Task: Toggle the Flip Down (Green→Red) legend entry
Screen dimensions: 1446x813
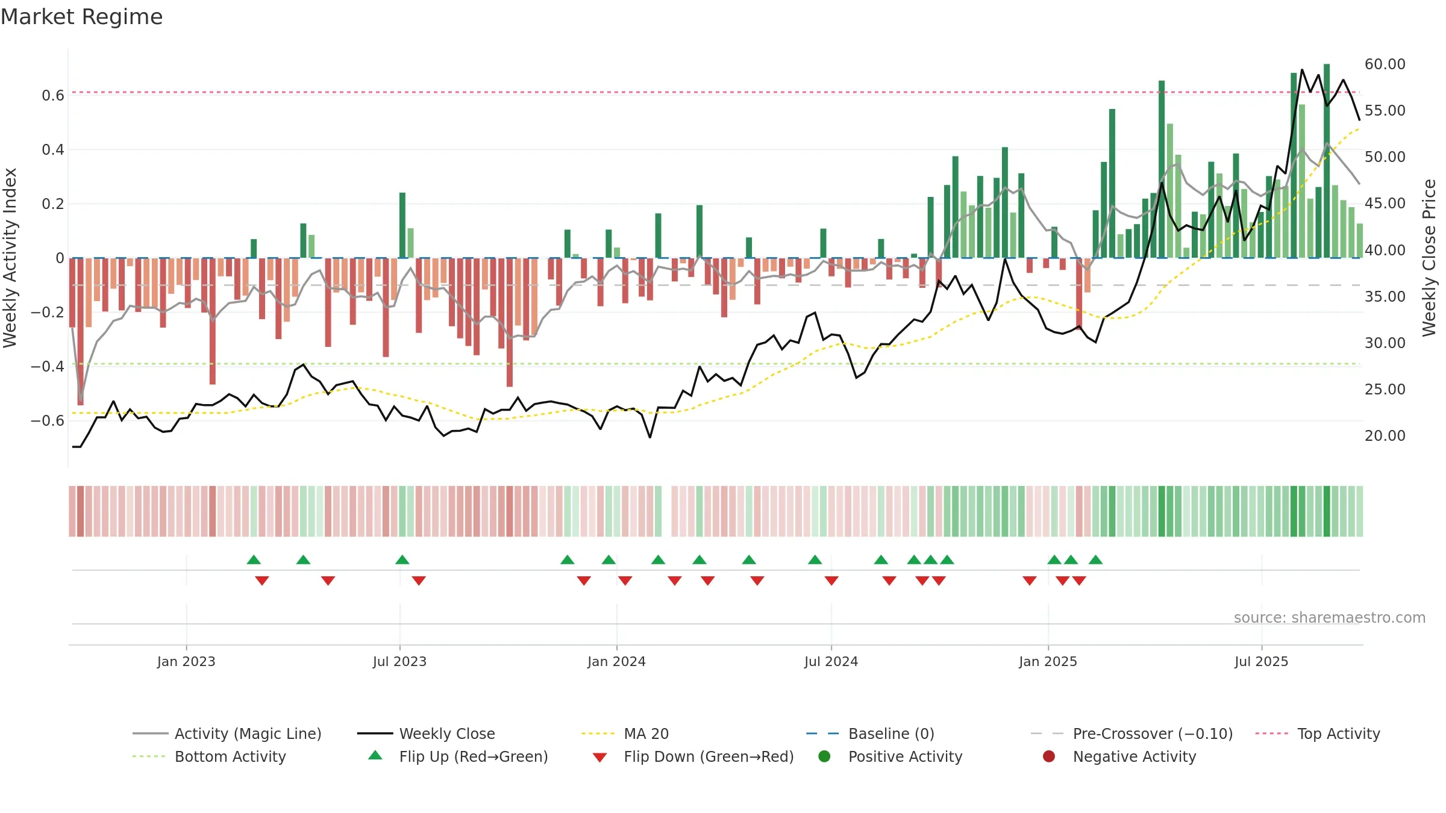Action: point(693,756)
